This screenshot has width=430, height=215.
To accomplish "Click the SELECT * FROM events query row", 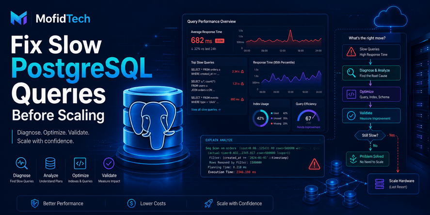I will point(218,100).
